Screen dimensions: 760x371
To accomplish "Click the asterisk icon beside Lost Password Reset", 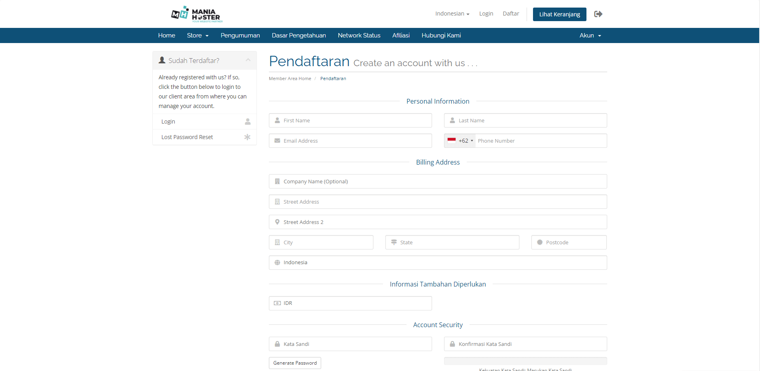I will click(247, 137).
